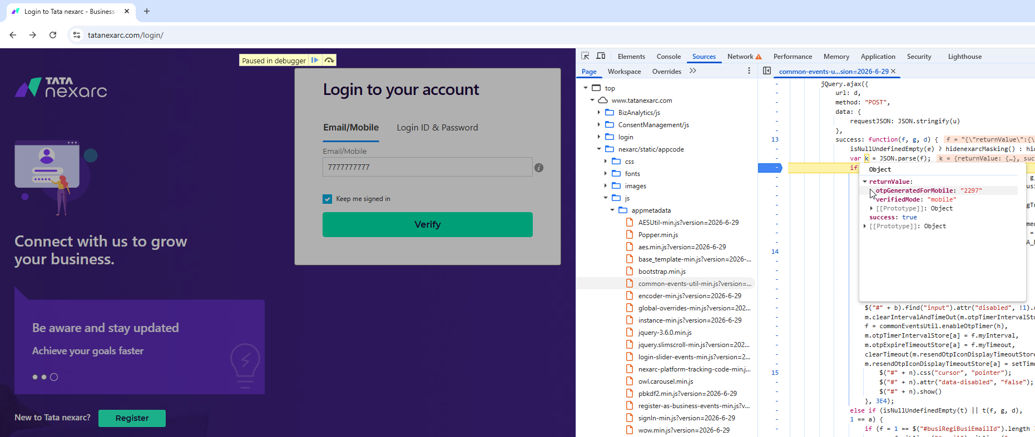Open a new browser tab
The image size is (1035, 437).
147,11
